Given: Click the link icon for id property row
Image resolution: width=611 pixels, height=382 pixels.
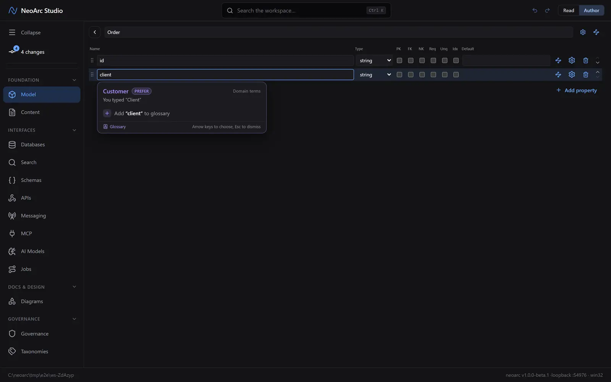Looking at the screenshot, I should click(x=558, y=60).
